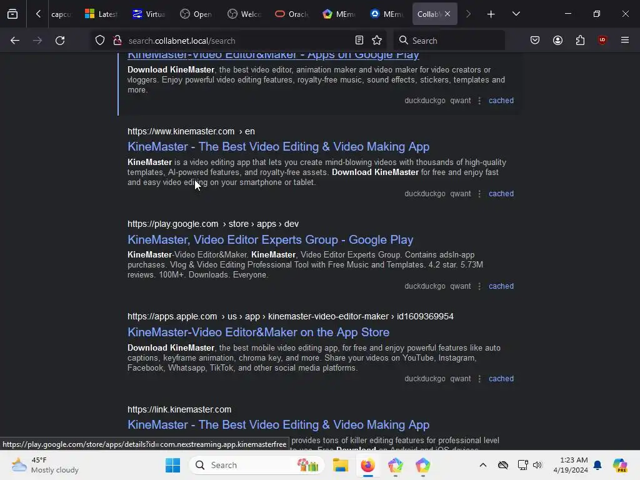
Task: Expand options dots for kinemaster.com result
Action: point(479,194)
